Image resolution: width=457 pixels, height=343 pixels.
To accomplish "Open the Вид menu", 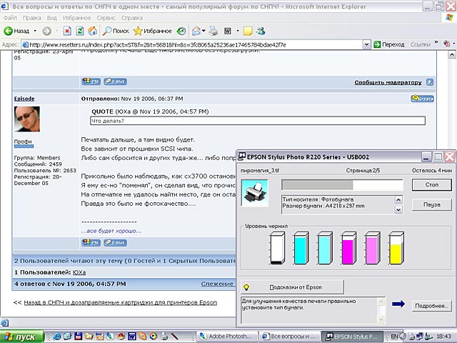I will click(x=52, y=18).
